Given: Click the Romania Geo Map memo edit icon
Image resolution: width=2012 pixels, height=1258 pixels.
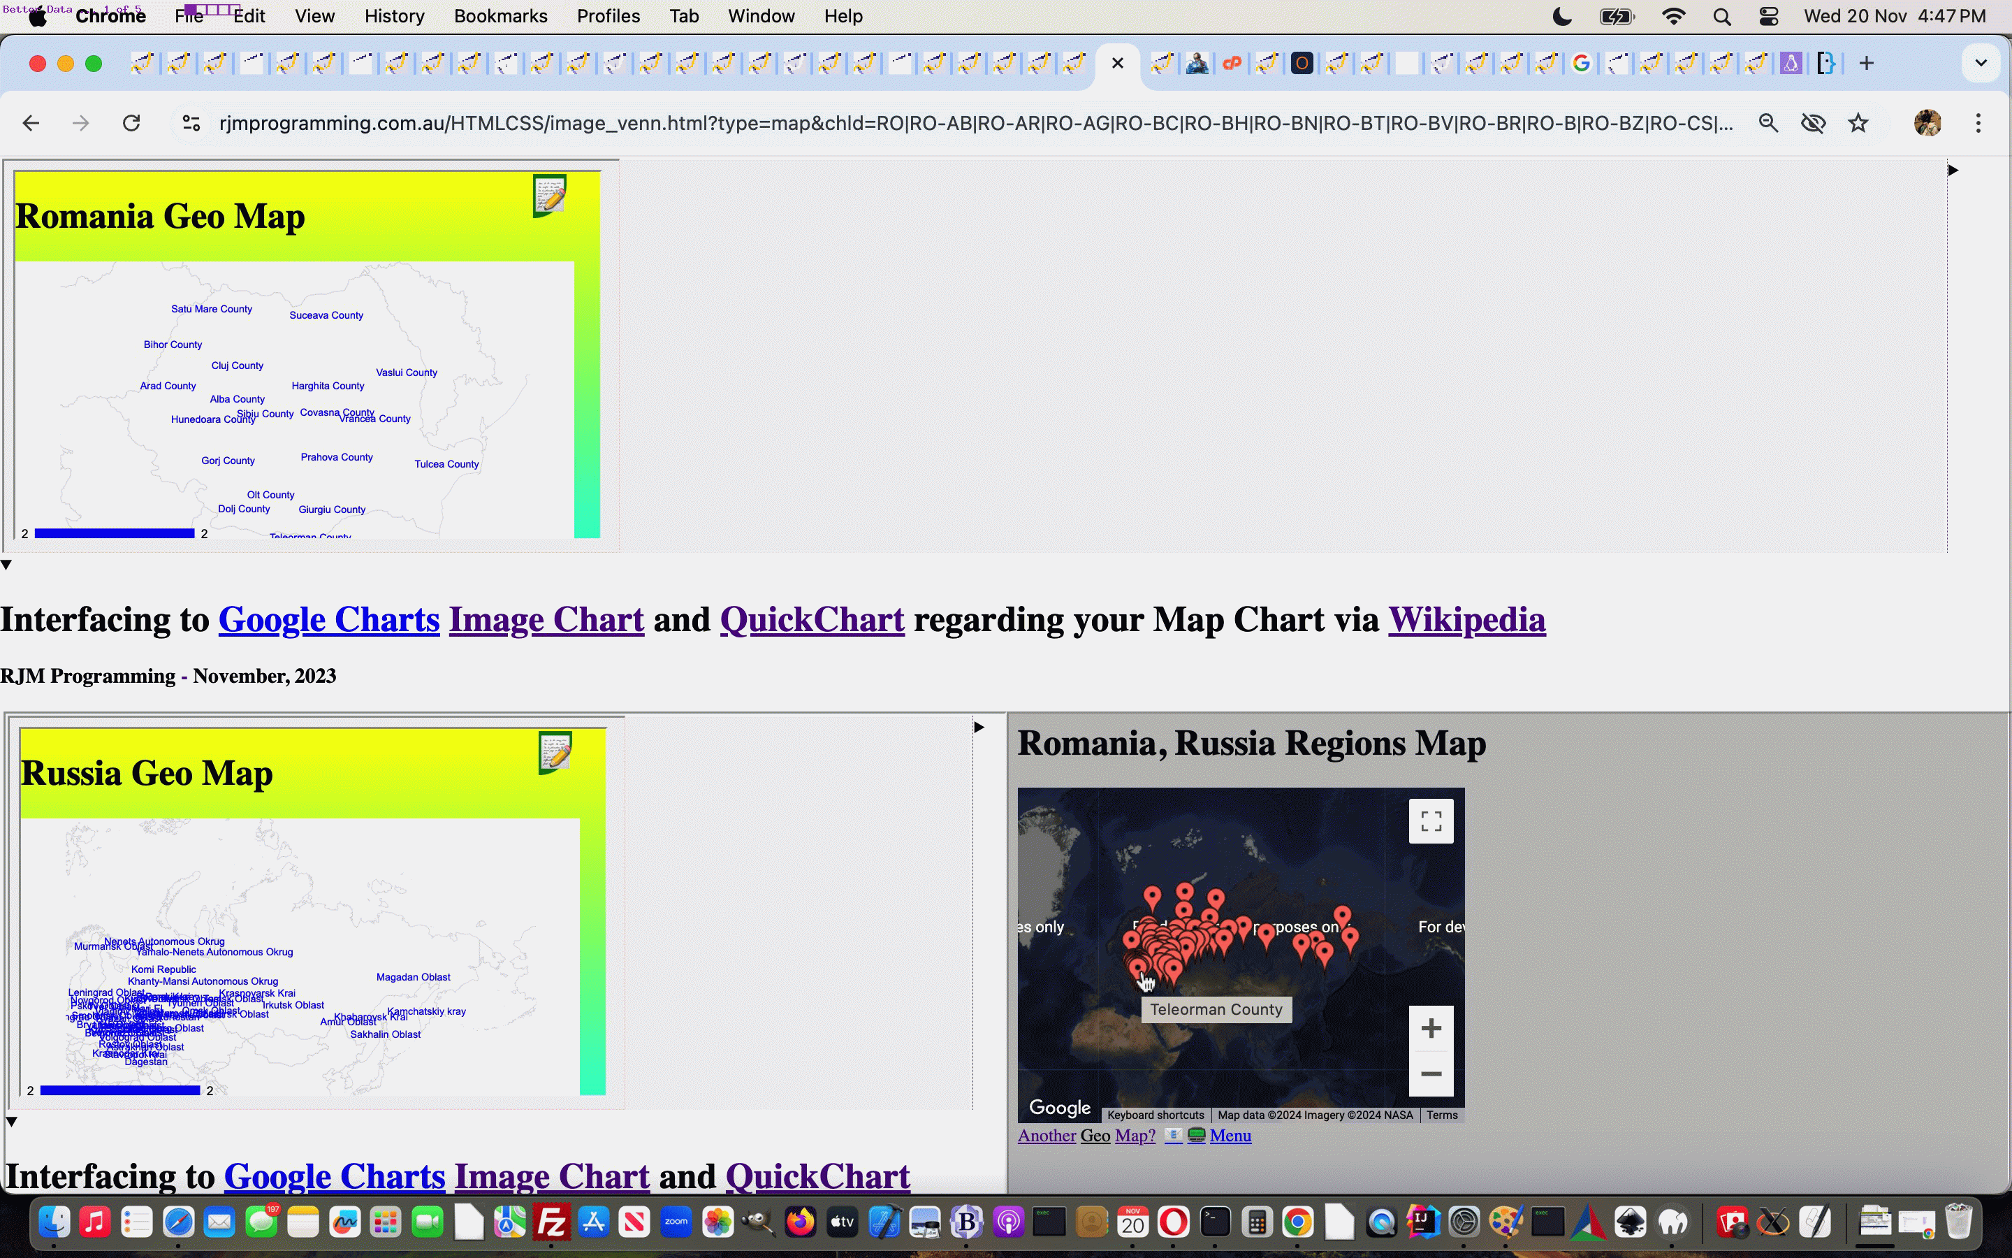Looking at the screenshot, I should [x=550, y=196].
